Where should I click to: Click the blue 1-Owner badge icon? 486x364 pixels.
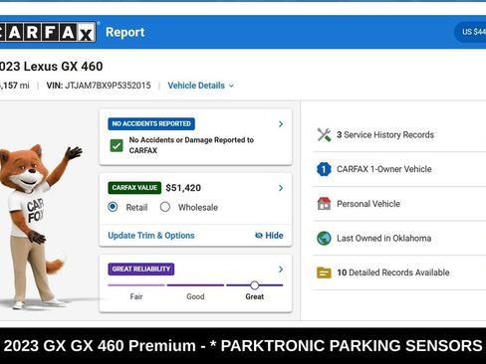[324, 169]
